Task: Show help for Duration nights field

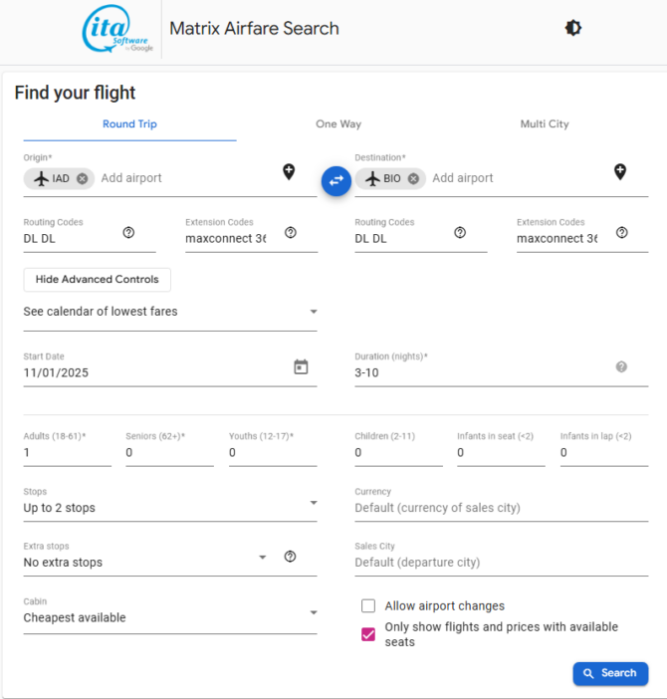Action: 621,367
